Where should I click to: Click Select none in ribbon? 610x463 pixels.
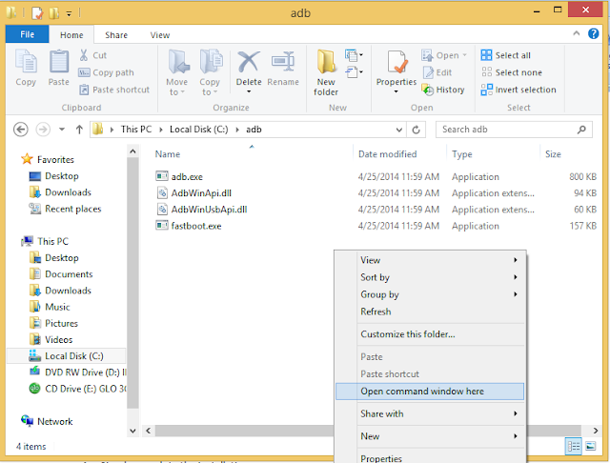point(512,72)
